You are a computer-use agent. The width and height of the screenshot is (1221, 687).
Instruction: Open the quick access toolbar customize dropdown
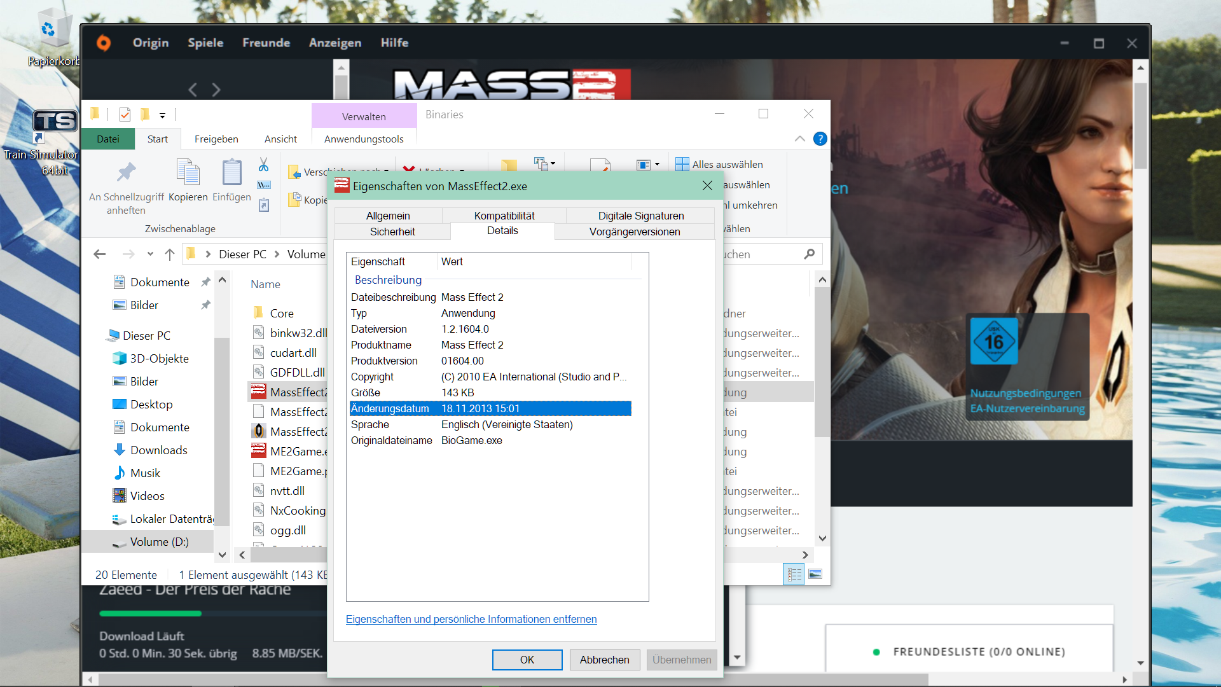(x=163, y=116)
